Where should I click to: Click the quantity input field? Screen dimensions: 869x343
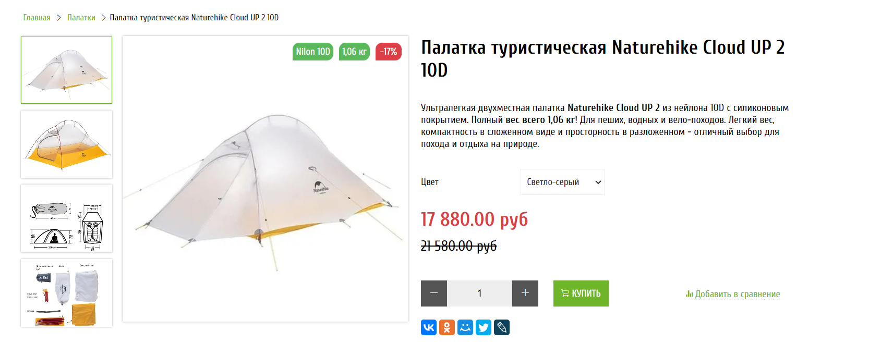click(479, 293)
